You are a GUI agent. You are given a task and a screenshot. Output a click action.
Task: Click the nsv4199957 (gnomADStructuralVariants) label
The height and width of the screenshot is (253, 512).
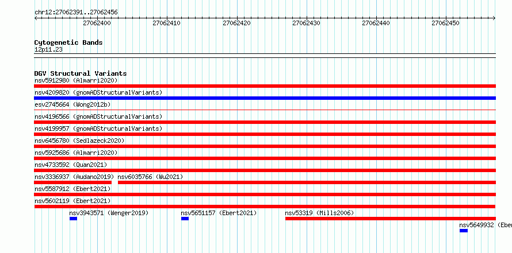pyautogui.click(x=98, y=129)
